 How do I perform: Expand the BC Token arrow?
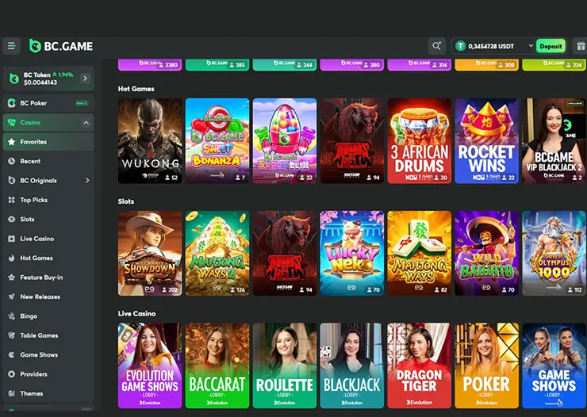[85, 78]
